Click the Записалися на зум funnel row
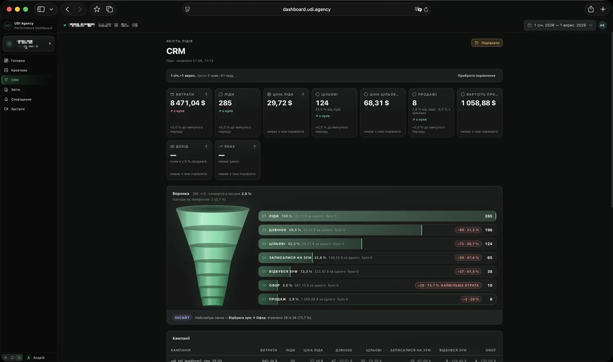 [377, 258]
